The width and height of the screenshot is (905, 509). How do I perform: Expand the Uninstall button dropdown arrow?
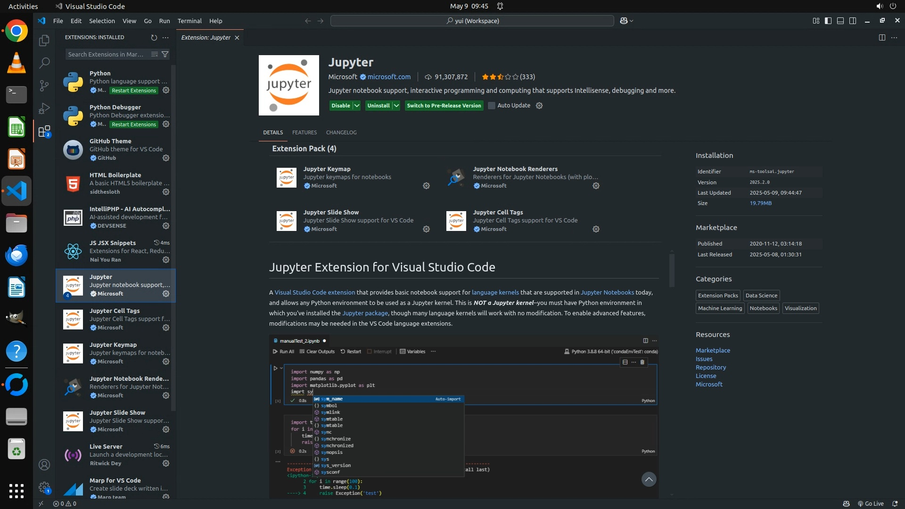[396, 106]
